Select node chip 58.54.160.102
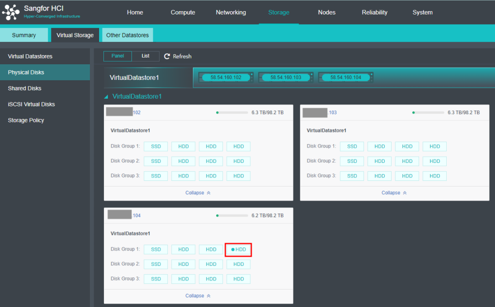 226,77
